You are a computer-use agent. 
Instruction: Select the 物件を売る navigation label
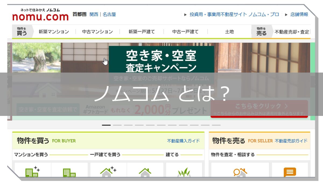tap(261, 32)
